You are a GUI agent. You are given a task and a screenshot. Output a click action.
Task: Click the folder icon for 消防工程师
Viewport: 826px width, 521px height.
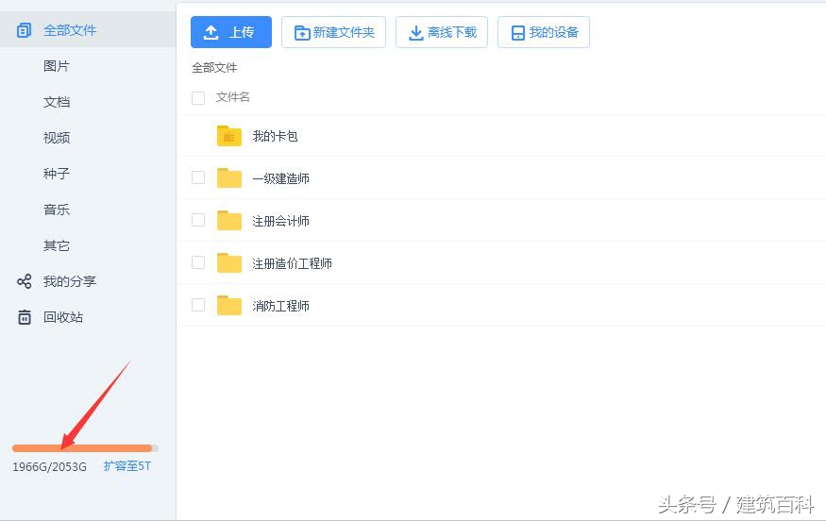[x=229, y=306]
